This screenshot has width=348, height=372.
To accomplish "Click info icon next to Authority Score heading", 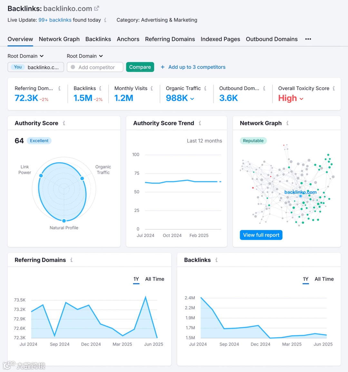I will 64,123.
